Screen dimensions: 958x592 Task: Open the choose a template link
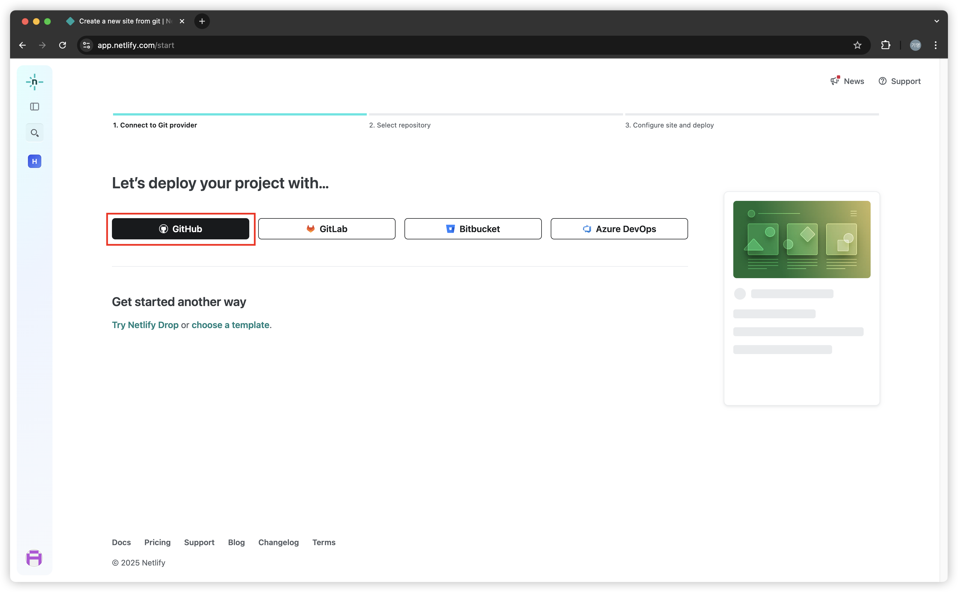tap(230, 325)
